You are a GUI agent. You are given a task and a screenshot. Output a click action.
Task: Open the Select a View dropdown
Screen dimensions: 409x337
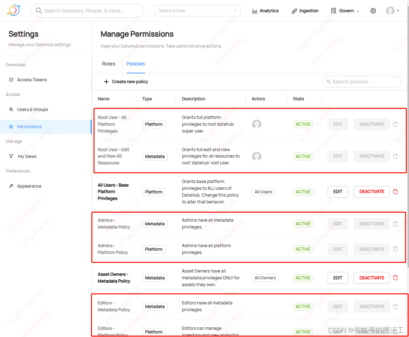click(x=197, y=11)
